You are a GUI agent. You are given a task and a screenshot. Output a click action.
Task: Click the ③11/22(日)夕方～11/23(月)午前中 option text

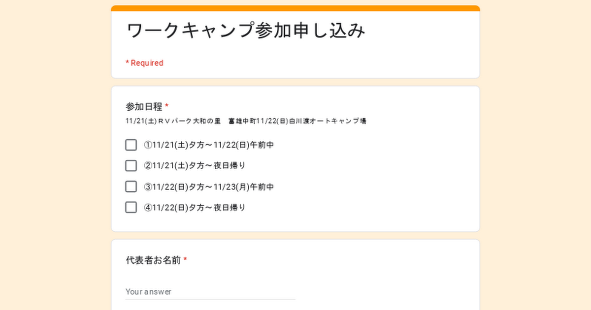[x=209, y=187]
